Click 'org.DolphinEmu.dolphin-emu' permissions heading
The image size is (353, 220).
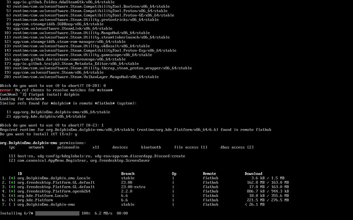(29, 143)
